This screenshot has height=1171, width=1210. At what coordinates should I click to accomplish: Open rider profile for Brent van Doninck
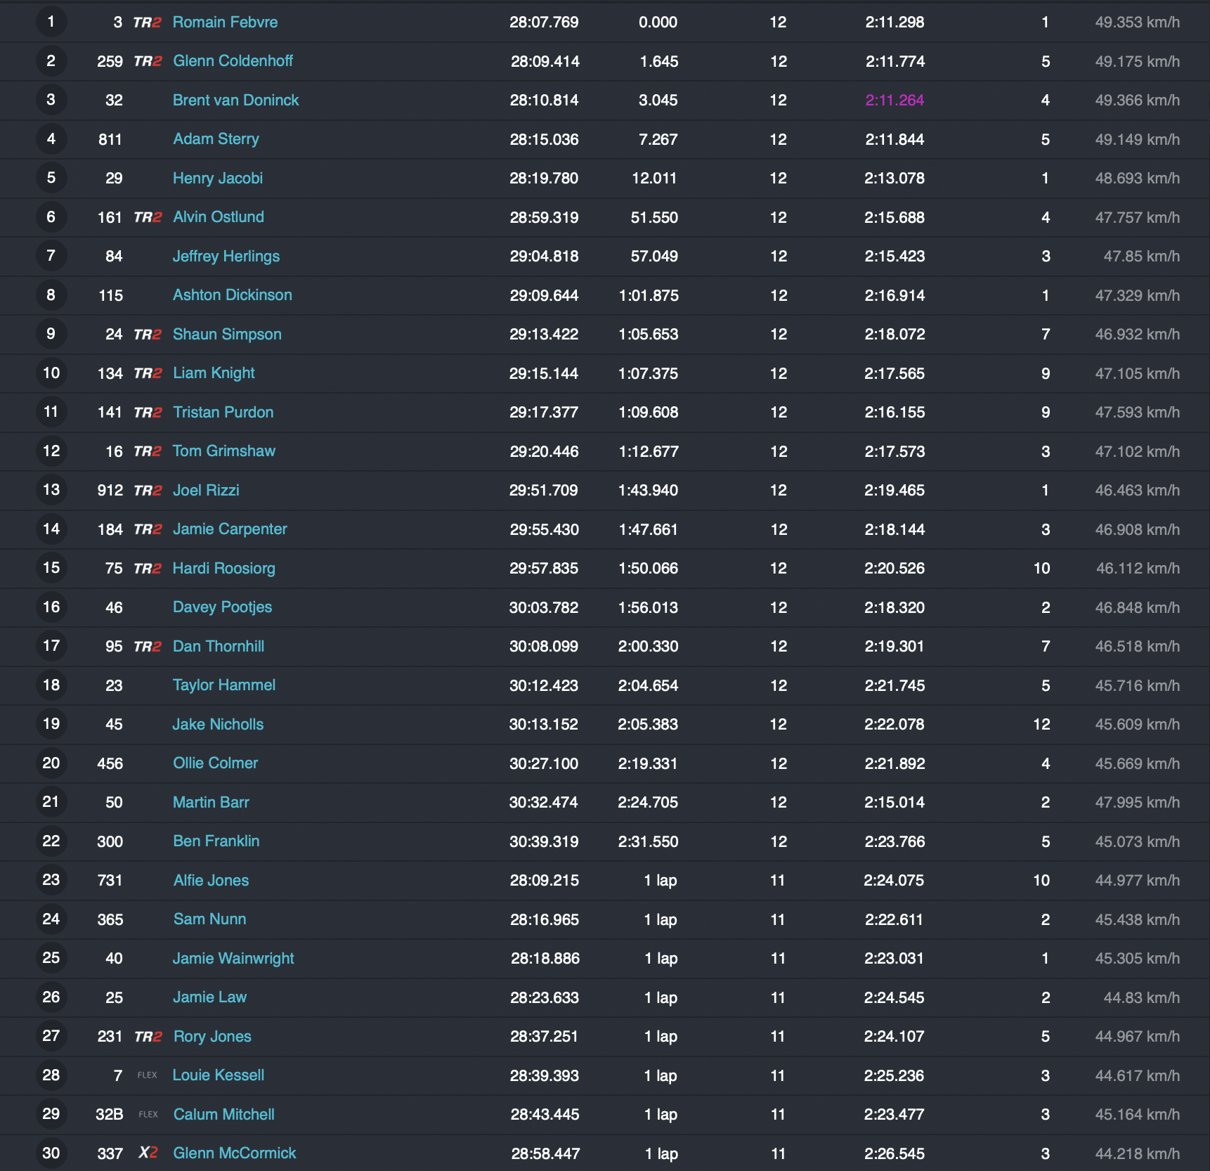coord(235,101)
